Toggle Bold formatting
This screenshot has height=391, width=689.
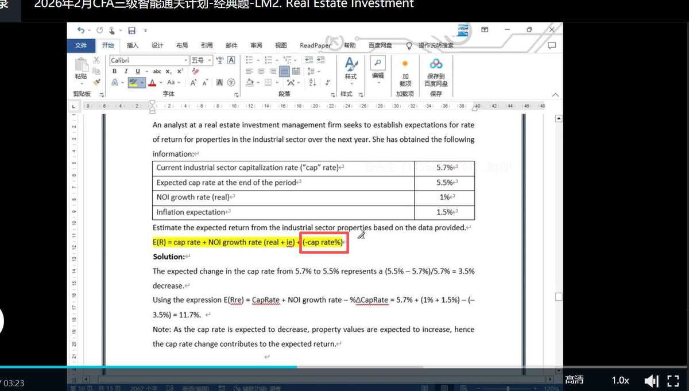115,71
